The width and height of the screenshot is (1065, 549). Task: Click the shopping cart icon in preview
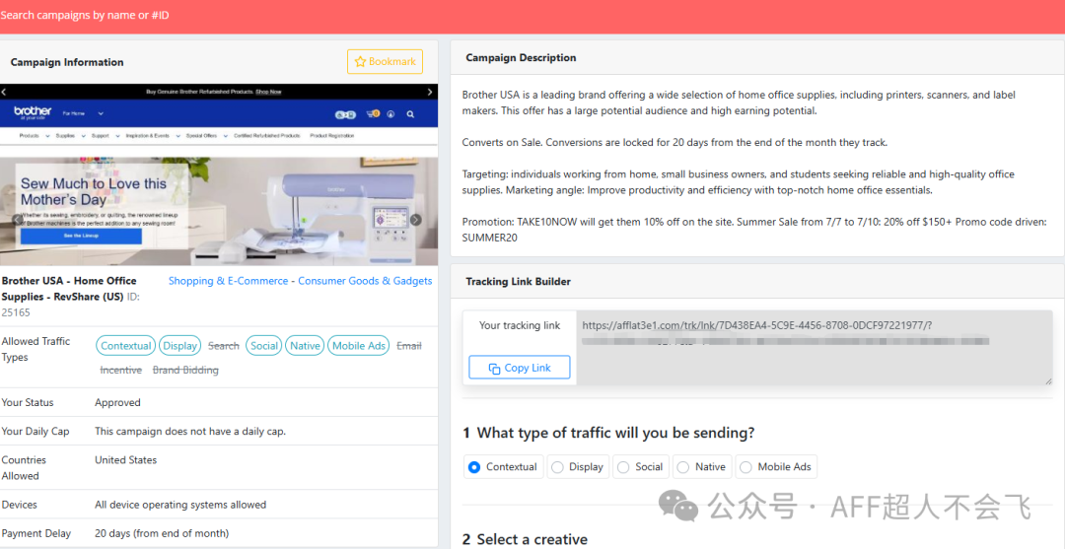[373, 114]
